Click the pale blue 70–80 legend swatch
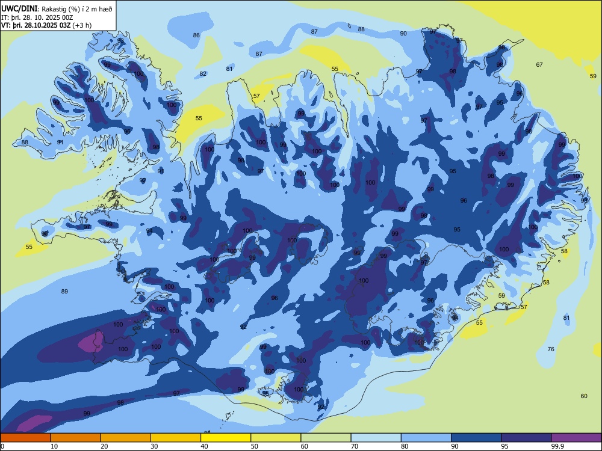The width and height of the screenshot is (602, 451). (376, 438)
